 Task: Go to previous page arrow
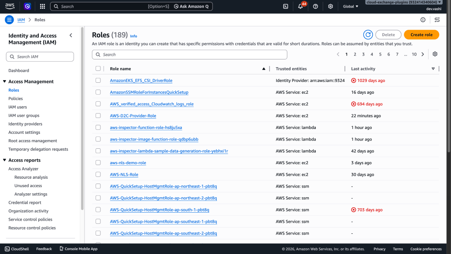(x=338, y=54)
